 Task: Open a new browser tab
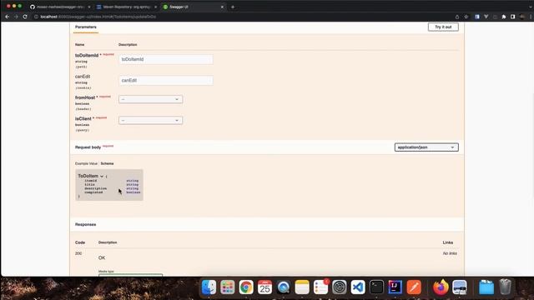[x=233, y=7]
